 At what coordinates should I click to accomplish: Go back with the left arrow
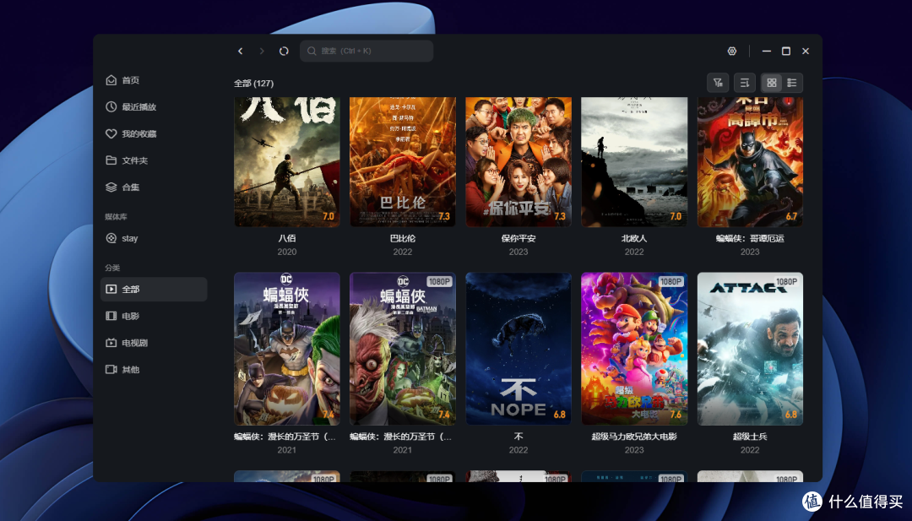point(240,52)
